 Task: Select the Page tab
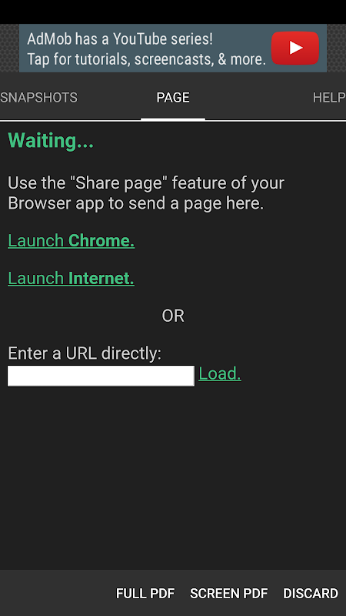pyautogui.click(x=173, y=98)
